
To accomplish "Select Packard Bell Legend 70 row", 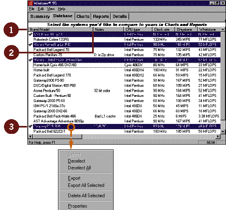I will [127, 50].
